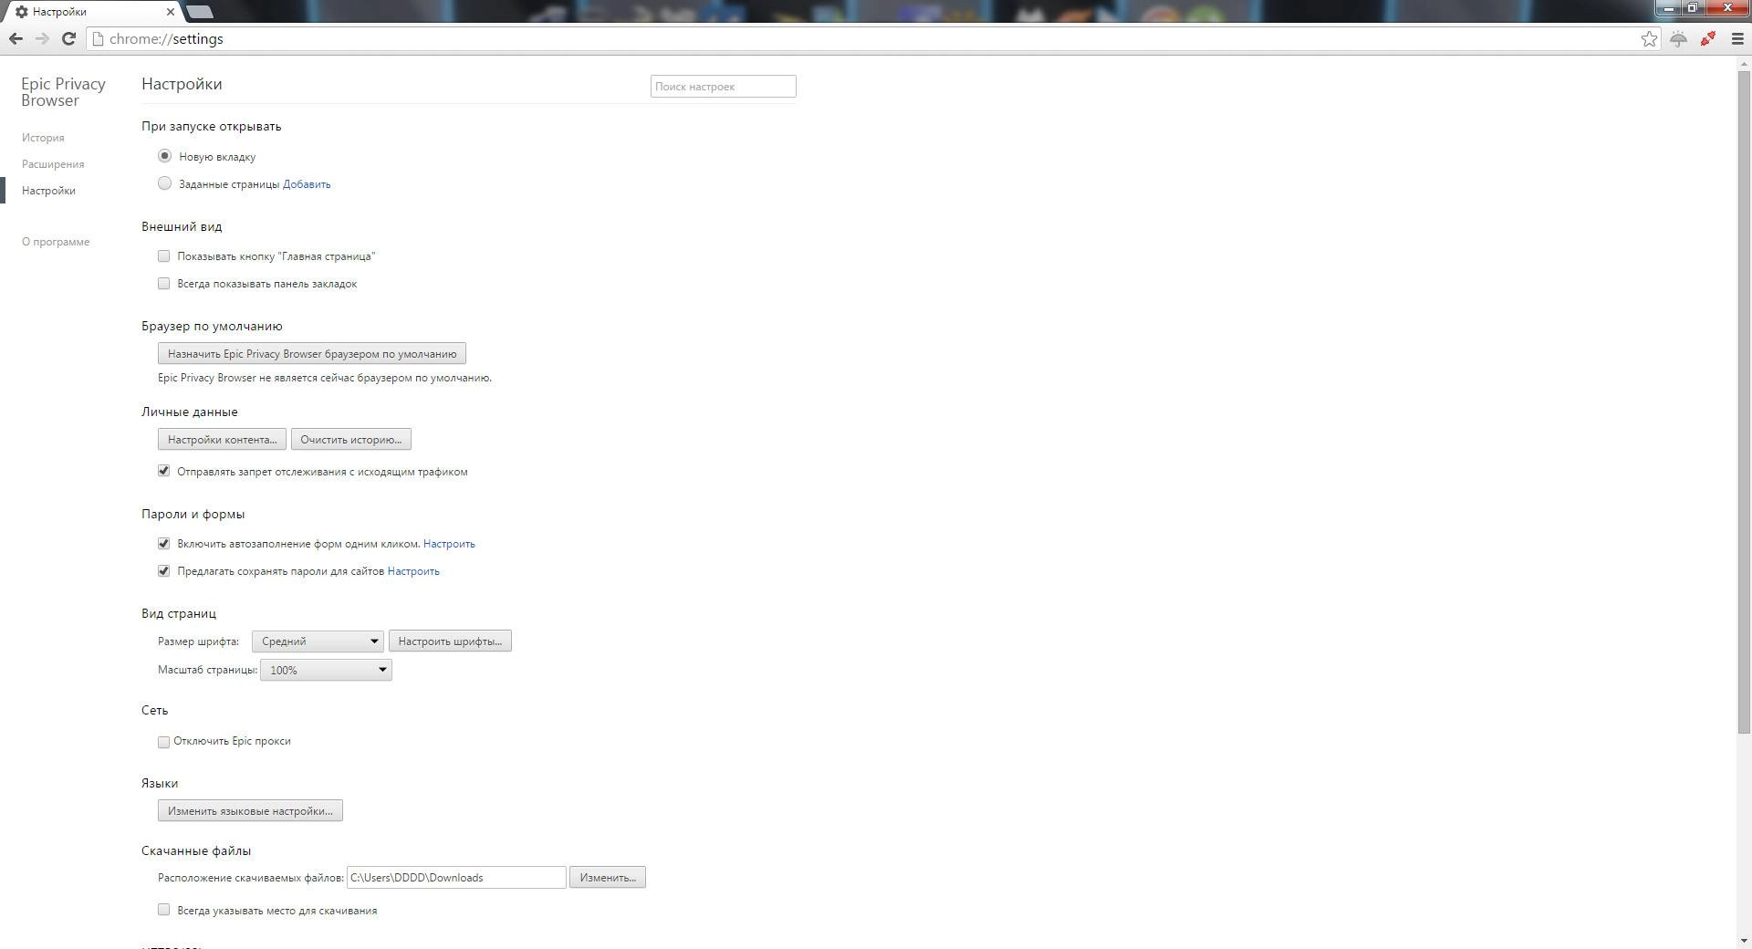This screenshot has height=949, width=1752.
Task: Check Отключить Epic прокси checkbox
Action: tap(164, 742)
